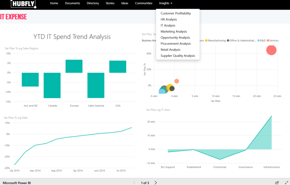This screenshot has width=290, height=185.
Task: Click the small orange Services bubble
Action: coord(177,81)
